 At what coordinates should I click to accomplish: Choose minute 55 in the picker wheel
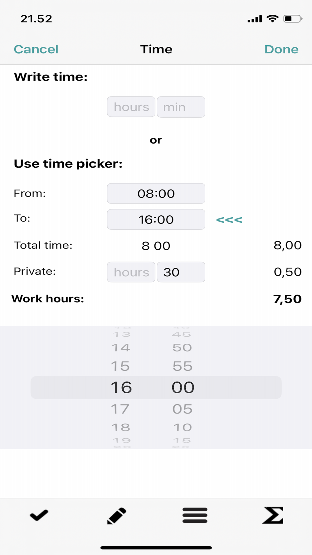click(x=183, y=366)
